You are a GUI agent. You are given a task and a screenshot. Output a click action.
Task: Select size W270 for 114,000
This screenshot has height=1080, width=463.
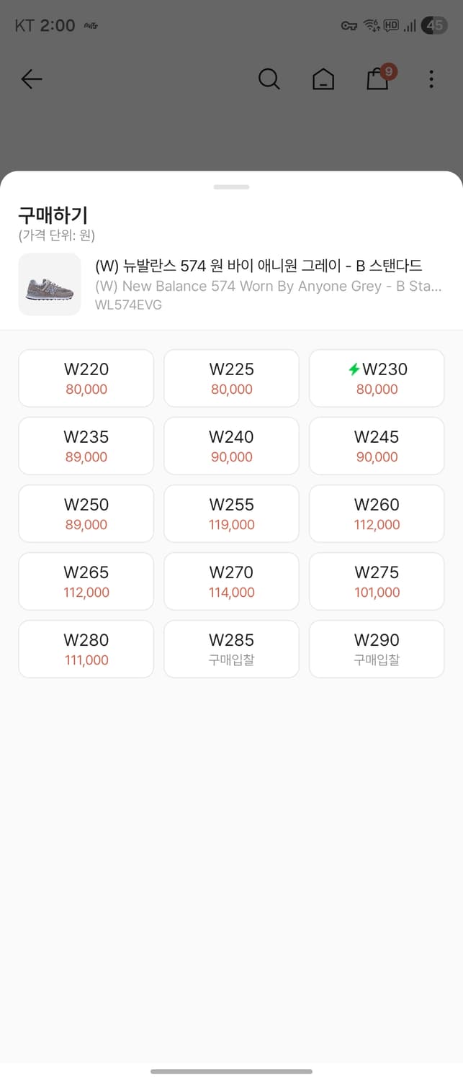(231, 581)
